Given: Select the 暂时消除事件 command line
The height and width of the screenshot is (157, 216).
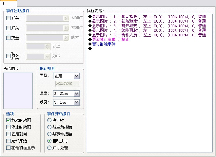Looking at the screenshot, I should [102, 44].
